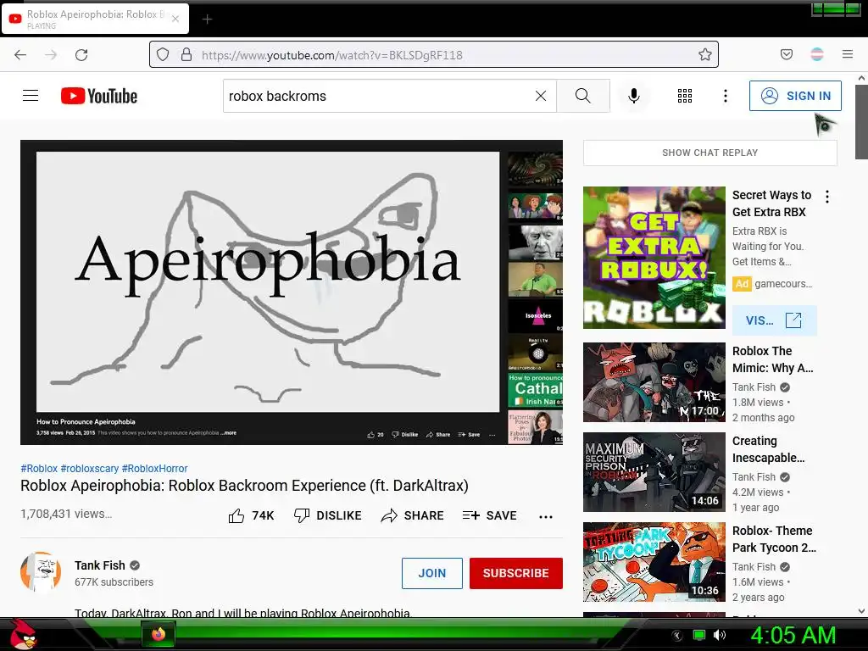The height and width of the screenshot is (651, 868).
Task: Open the YouTube guide hamburger menu
Action: point(31,96)
